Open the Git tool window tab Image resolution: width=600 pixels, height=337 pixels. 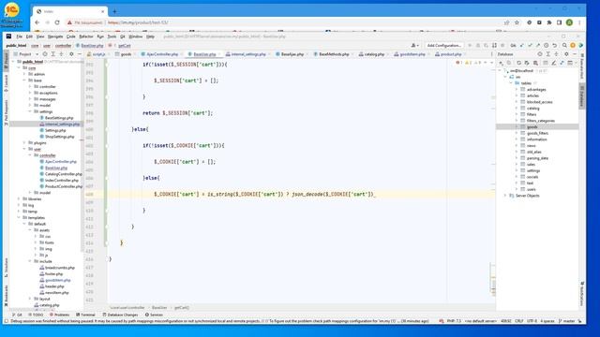(17, 315)
